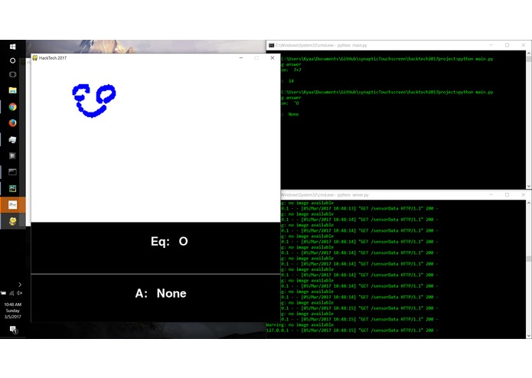532x378 pixels.
Task: Click the battery icon in system tray
Action: pyautogui.click(x=3, y=293)
